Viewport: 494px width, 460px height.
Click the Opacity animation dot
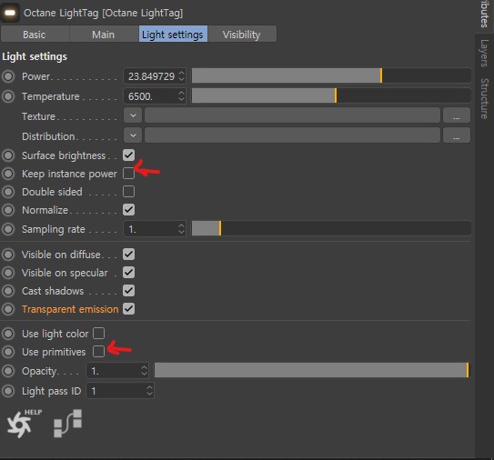[x=8, y=371]
